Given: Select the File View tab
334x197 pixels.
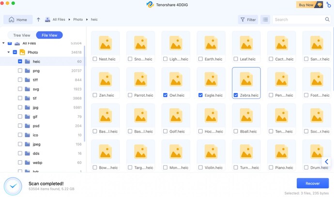Looking at the screenshot, I should point(49,35).
